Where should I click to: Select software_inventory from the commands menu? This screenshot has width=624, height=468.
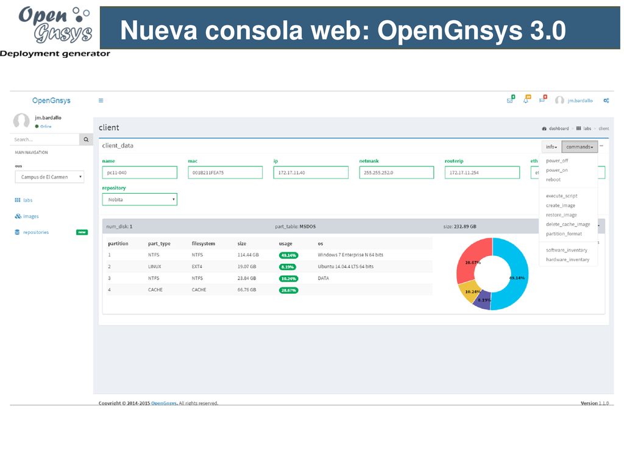pyautogui.click(x=566, y=250)
